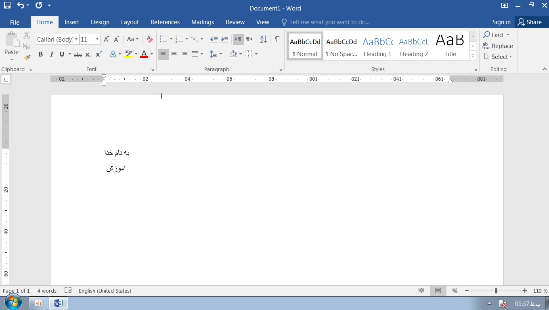Click the Tell me what you want box

(x=329, y=22)
